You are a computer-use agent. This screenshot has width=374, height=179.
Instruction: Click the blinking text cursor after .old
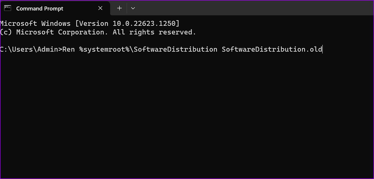323,49
